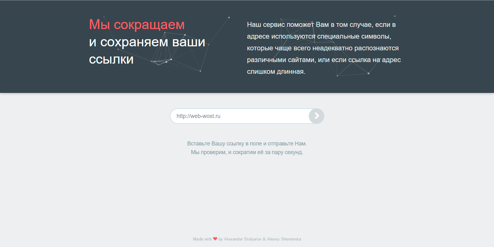Click the heading line "и сохраняем ваши"
Viewport: 494px width, 247px height.
[x=147, y=42]
